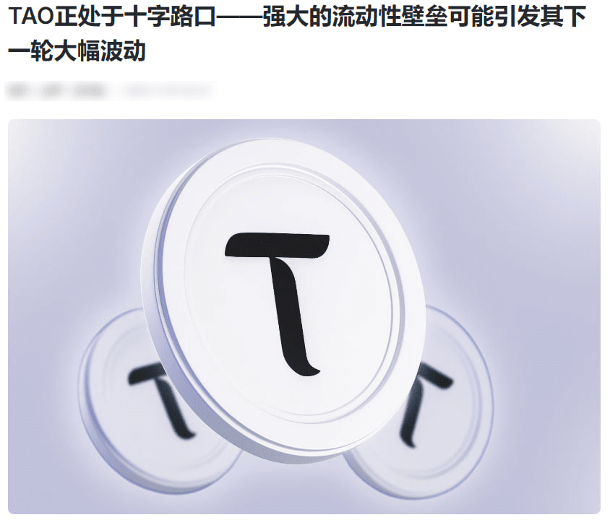Click the third blurred tag below the headline
Image resolution: width=610 pixels, height=520 pixels.
coord(90,91)
